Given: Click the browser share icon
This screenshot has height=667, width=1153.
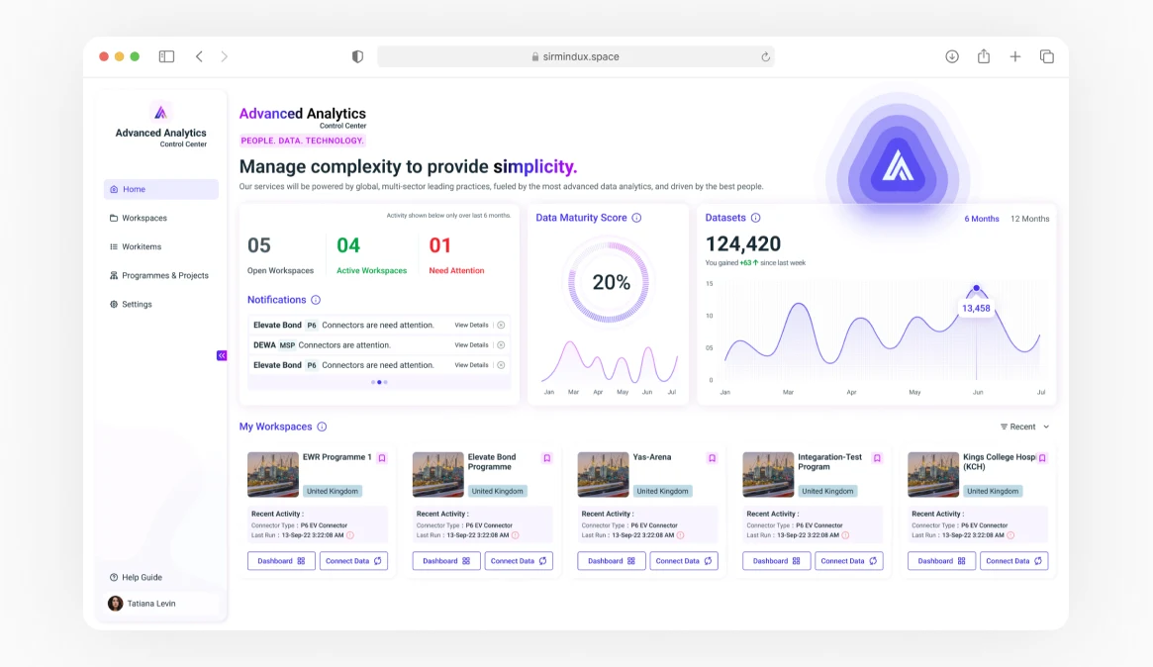Looking at the screenshot, I should [984, 56].
